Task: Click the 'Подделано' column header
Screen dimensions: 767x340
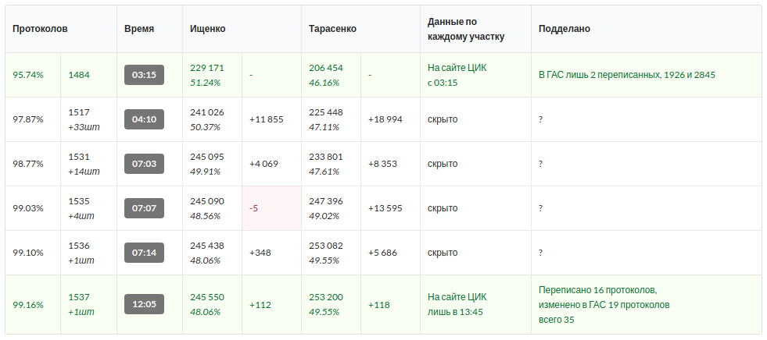Action: [x=564, y=29]
